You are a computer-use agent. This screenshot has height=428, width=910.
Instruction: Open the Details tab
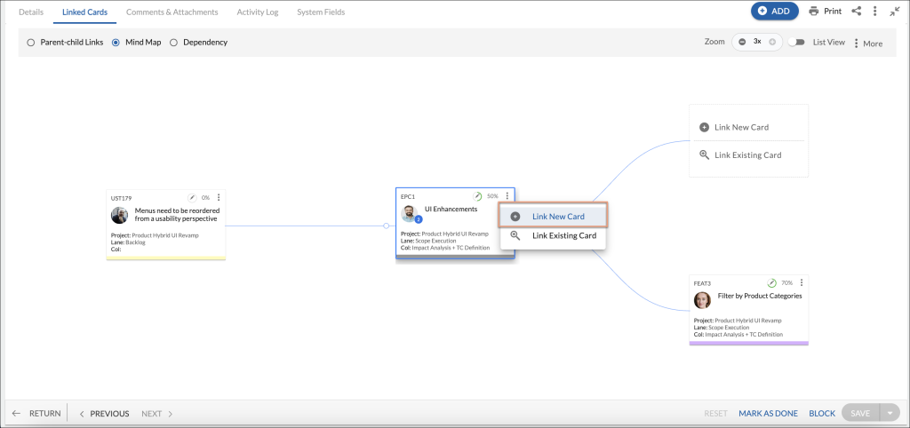click(x=31, y=12)
